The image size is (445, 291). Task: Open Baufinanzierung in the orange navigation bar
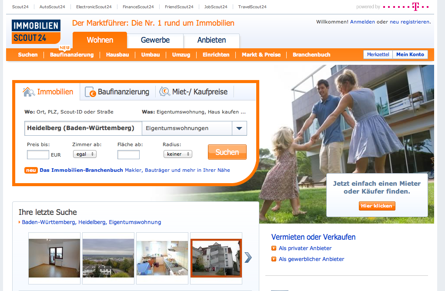(x=72, y=54)
